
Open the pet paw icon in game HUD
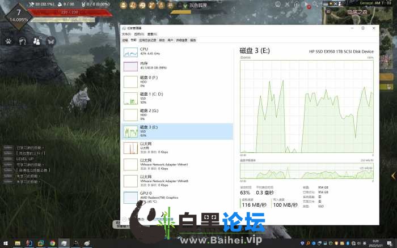coord(9,41)
